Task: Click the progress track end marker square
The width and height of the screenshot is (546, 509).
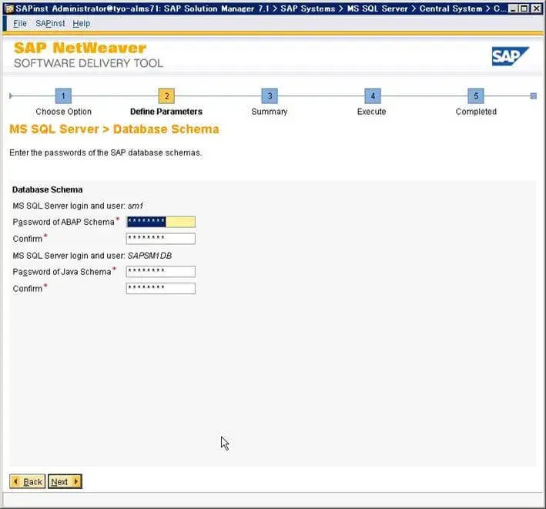Action: tap(534, 95)
